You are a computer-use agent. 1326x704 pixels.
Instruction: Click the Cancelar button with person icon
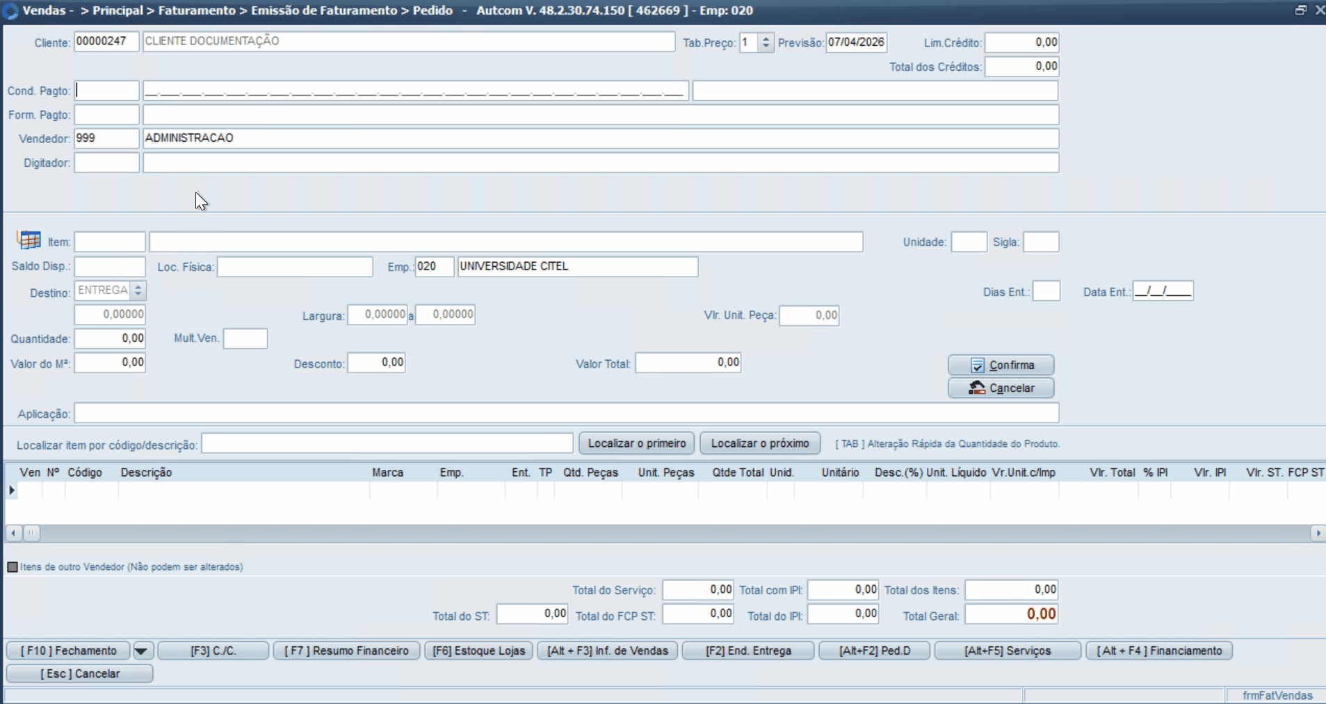[x=1001, y=388]
